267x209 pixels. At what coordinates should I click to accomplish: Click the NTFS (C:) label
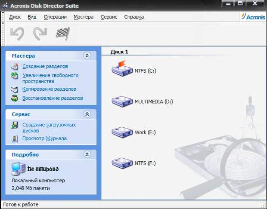pos(145,71)
